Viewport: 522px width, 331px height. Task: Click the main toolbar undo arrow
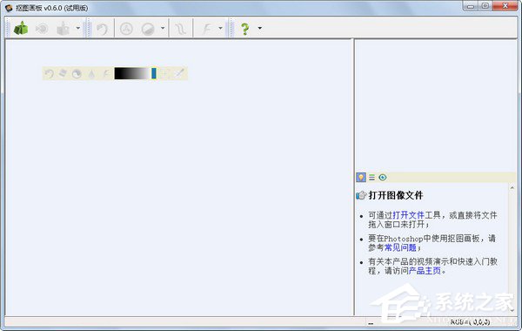(102, 29)
